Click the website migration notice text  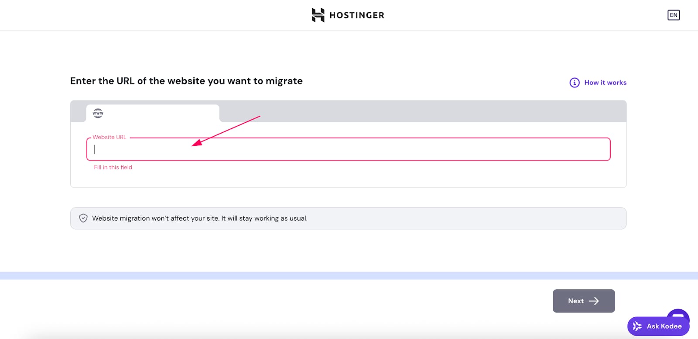(199, 218)
